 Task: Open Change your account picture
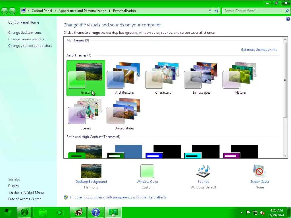(x=30, y=46)
